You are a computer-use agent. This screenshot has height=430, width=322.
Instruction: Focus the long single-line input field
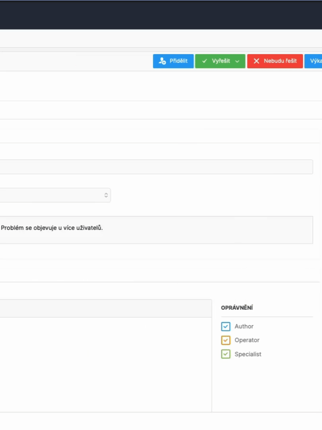click(x=155, y=167)
